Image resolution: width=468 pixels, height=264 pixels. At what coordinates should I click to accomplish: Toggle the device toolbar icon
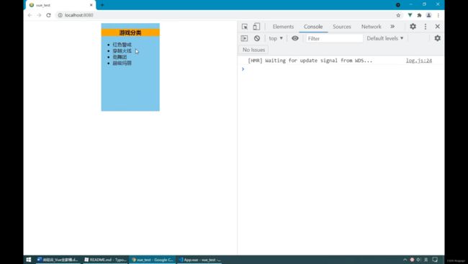pyautogui.click(x=256, y=27)
